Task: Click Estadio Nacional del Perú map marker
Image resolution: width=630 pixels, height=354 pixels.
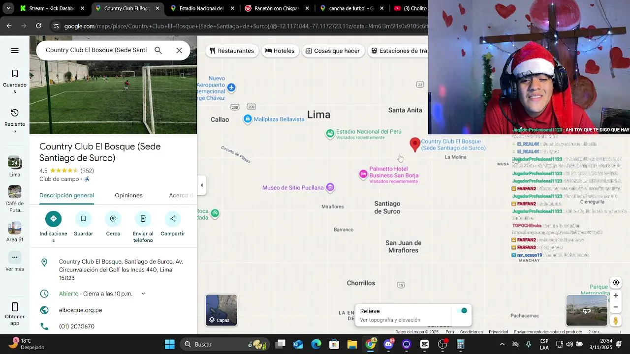Action: (x=330, y=133)
